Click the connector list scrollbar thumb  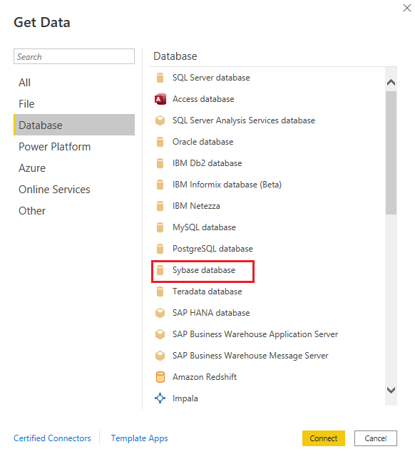[x=391, y=153]
